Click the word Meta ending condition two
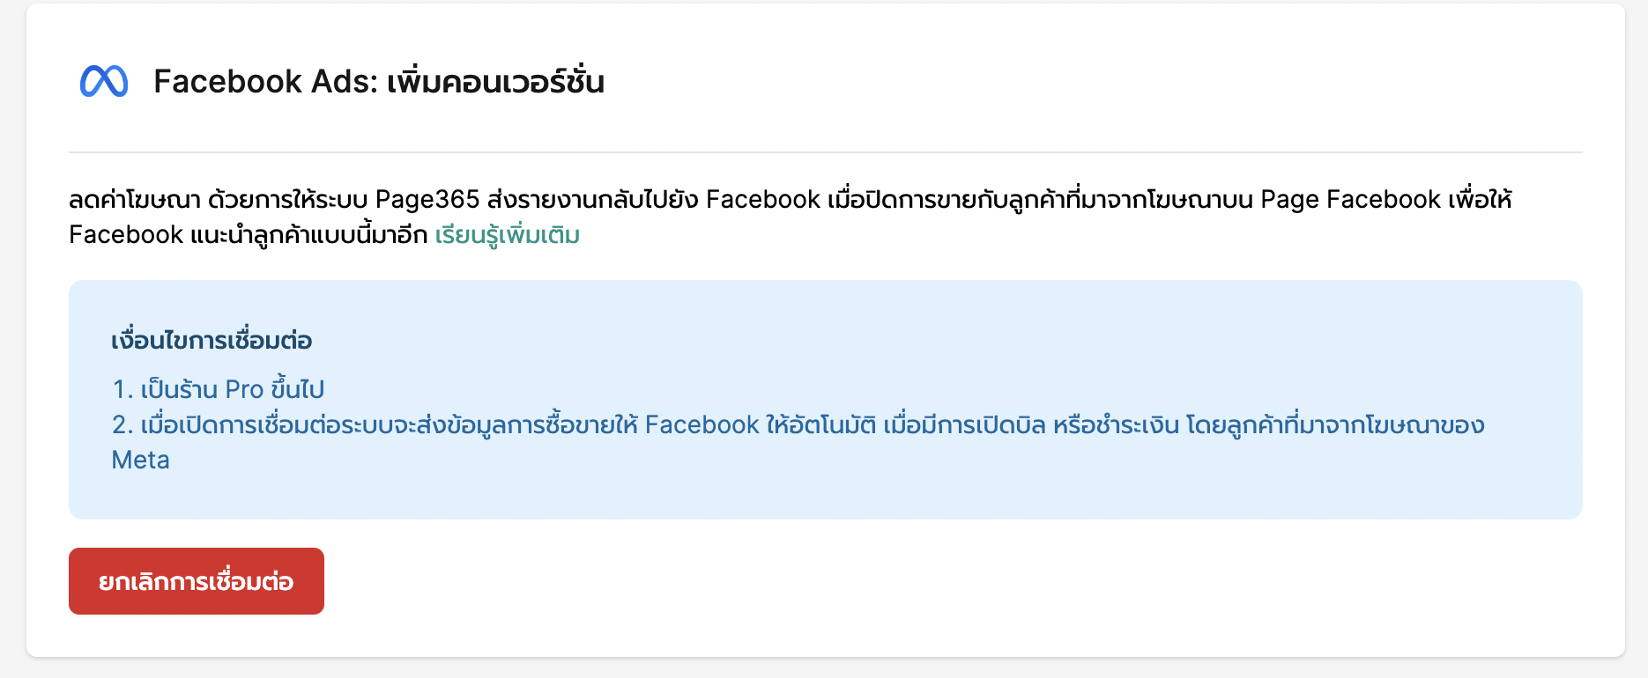This screenshot has width=1648, height=678. tap(140, 461)
